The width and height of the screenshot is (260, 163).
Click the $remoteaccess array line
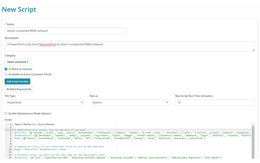[x=133, y=136]
